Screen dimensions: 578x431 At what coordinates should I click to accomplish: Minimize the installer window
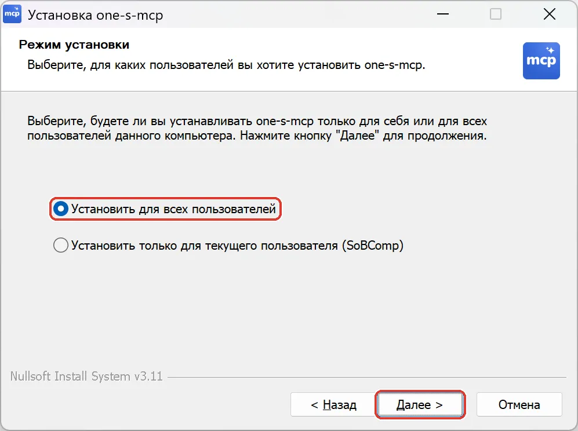pyautogui.click(x=443, y=14)
